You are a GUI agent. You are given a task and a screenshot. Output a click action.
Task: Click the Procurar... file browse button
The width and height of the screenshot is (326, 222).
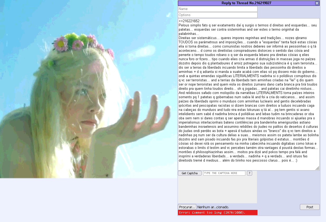coord(187,207)
